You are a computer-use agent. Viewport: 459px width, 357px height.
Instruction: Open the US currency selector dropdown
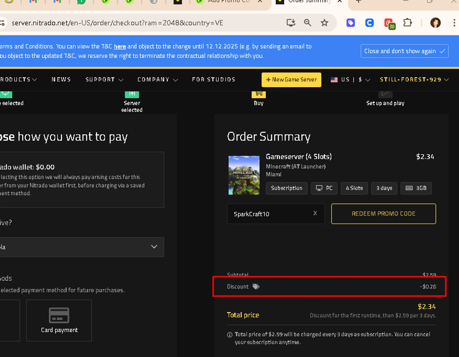pos(350,80)
